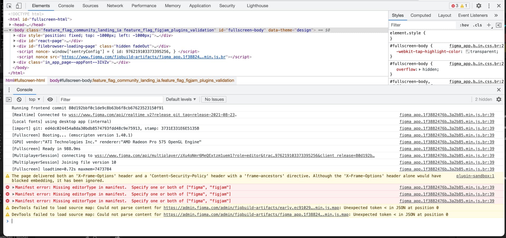
Task: Open the Network tab
Action: coord(115,6)
